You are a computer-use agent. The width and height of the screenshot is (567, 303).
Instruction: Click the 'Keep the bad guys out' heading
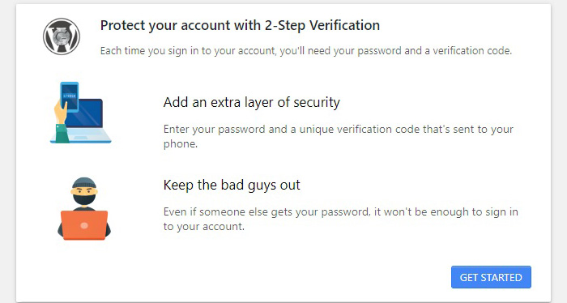coord(232,186)
